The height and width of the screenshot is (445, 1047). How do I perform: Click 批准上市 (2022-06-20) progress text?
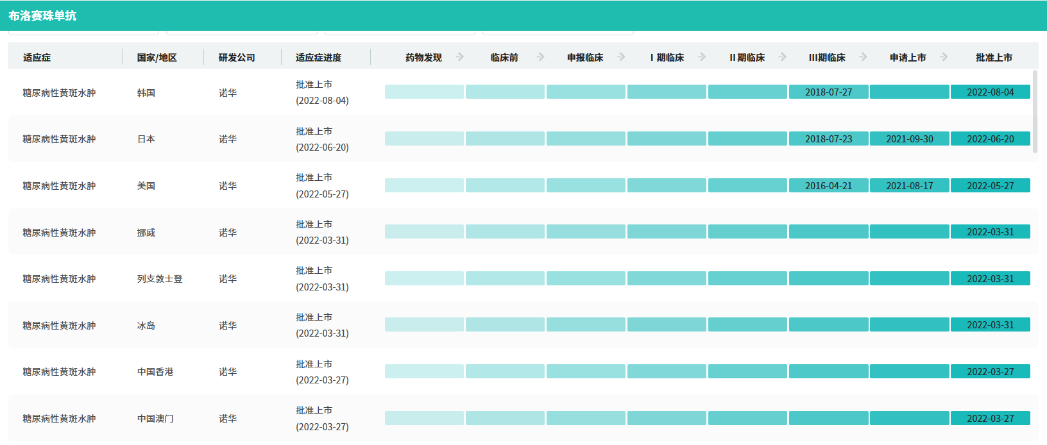(322, 139)
